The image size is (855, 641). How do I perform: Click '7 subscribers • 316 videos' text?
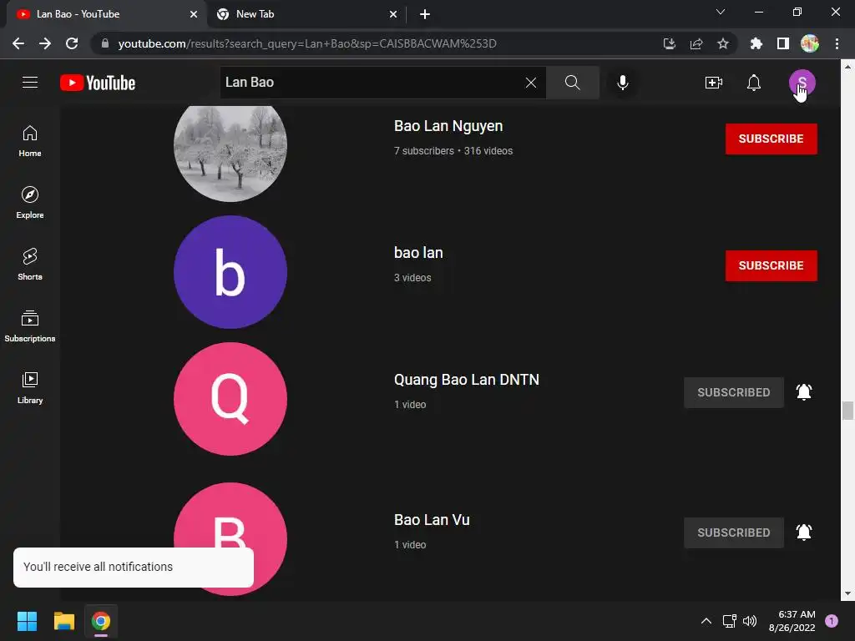(453, 151)
